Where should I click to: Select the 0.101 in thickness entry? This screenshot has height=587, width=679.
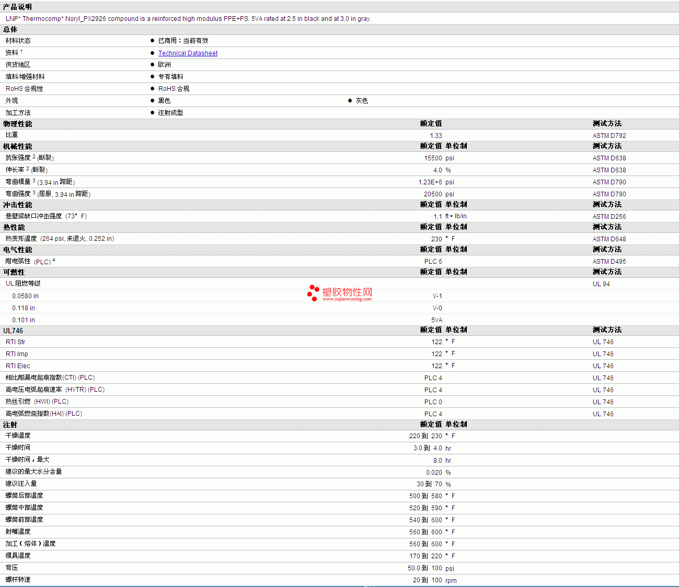point(24,320)
